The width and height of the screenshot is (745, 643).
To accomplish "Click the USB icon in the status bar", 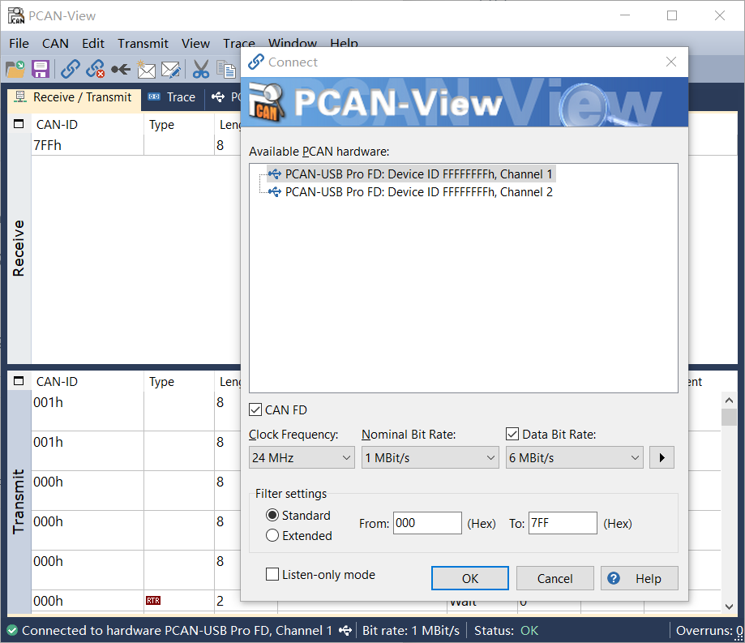I will [345, 631].
